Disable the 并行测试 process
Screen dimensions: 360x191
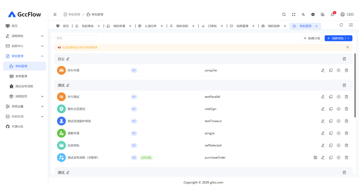pyautogui.click(x=339, y=97)
